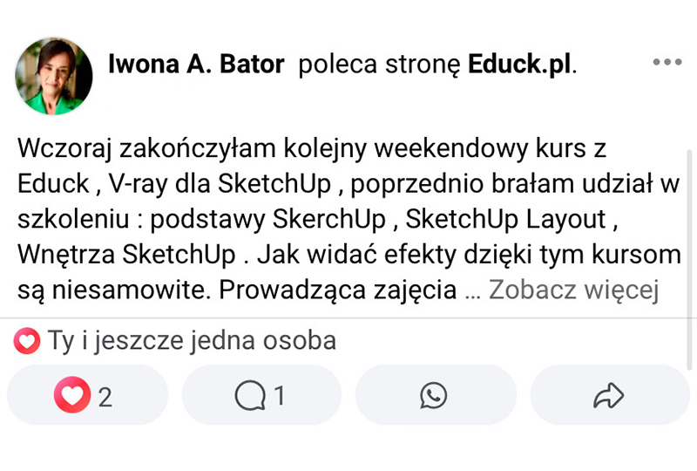Expand the post with "Zobacz więcej"
Image resolution: width=697 pixels, height=471 pixels.
(x=572, y=290)
